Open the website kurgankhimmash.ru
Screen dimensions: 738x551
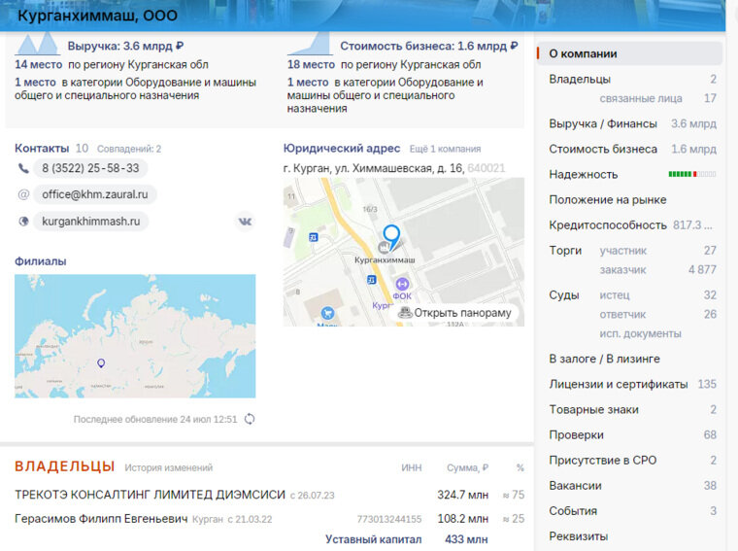91,222
